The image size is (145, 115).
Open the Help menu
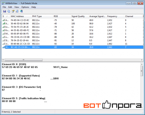click(x=34, y=7)
